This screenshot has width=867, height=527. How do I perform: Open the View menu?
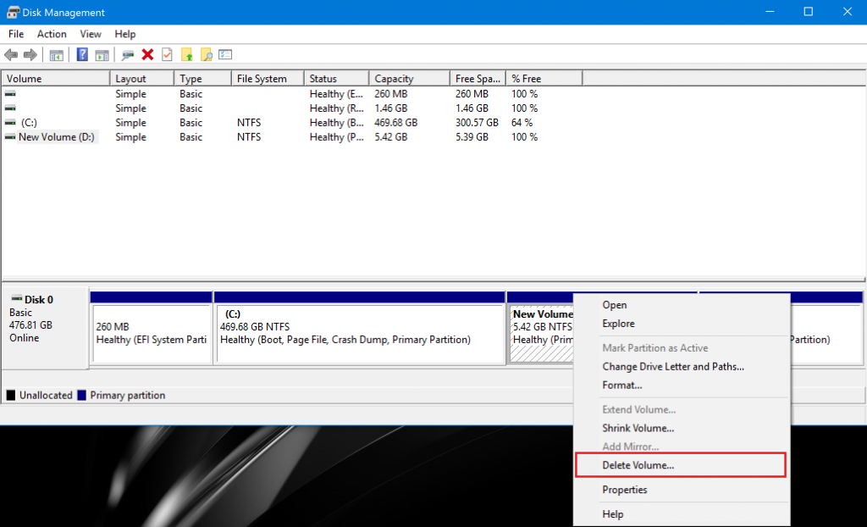point(90,34)
